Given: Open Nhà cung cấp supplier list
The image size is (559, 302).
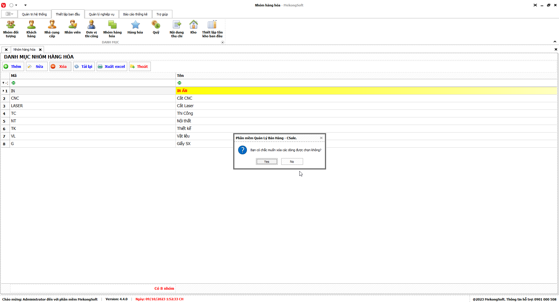Looking at the screenshot, I should coord(52,29).
